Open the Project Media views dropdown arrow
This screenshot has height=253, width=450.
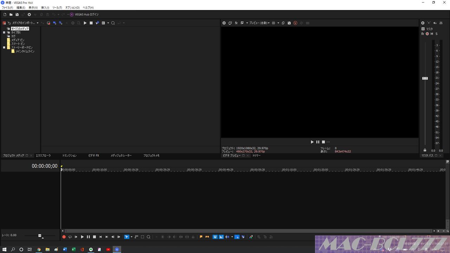pos(108,23)
